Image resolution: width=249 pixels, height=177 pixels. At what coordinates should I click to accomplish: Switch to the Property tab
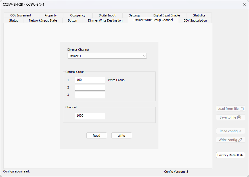(51, 15)
